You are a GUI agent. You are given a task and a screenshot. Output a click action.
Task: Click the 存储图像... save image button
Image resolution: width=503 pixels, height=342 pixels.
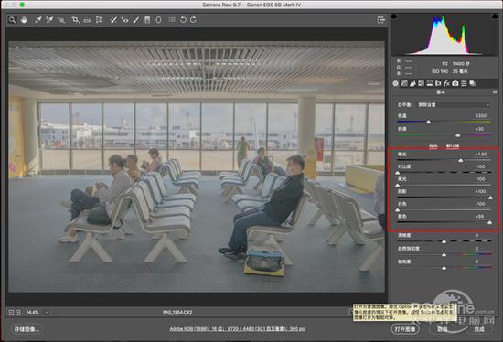[x=27, y=329]
